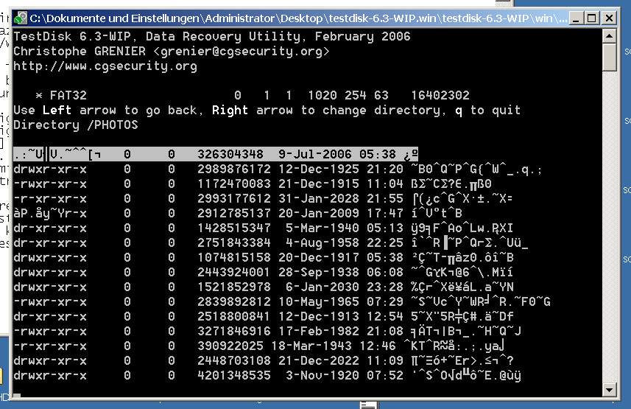Click the entry dated 12-Dec-1925 21:20
Image resolution: width=631 pixels, height=409 pixels.
pos(278,169)
